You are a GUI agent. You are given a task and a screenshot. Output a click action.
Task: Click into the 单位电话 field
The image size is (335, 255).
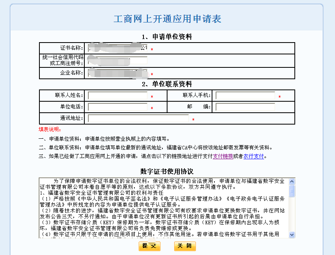[x=117, y=107]
